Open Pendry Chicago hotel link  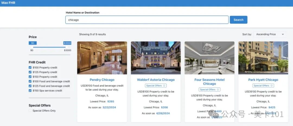(x=102, y=80)
